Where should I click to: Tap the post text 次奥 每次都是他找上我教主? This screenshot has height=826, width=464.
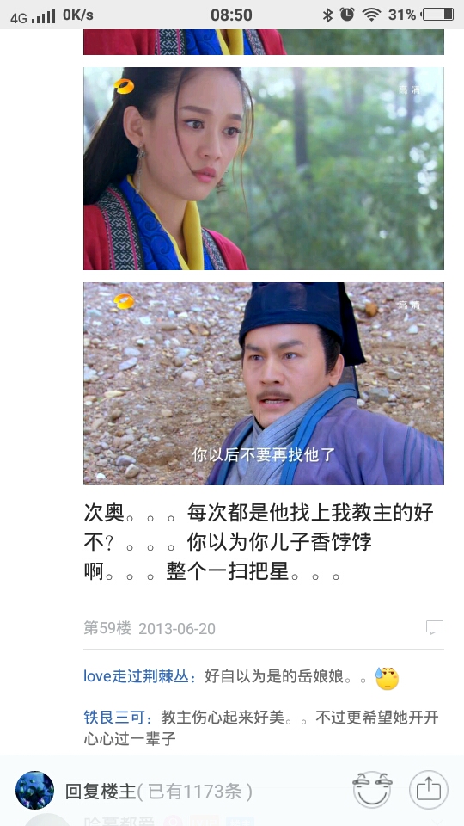point(259,541)
